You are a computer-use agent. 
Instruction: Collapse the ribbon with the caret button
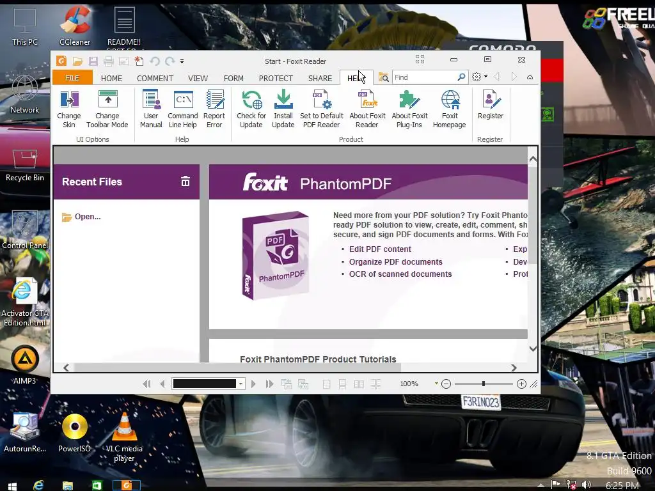[x=530, y=77]
